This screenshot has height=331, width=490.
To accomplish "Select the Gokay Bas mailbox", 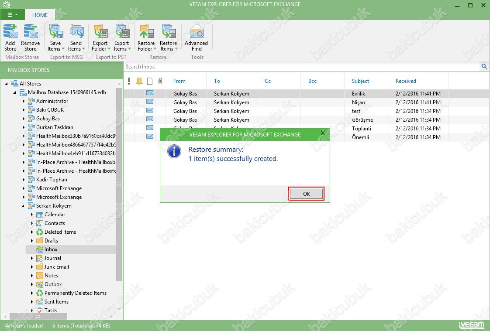I will tap(48, 119).
